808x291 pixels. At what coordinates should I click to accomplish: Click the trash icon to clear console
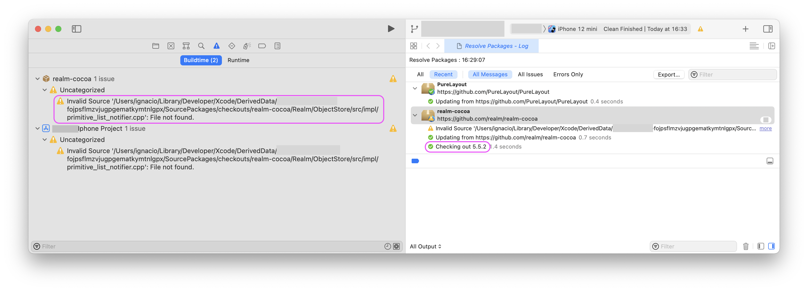click(x=746, y=246)
